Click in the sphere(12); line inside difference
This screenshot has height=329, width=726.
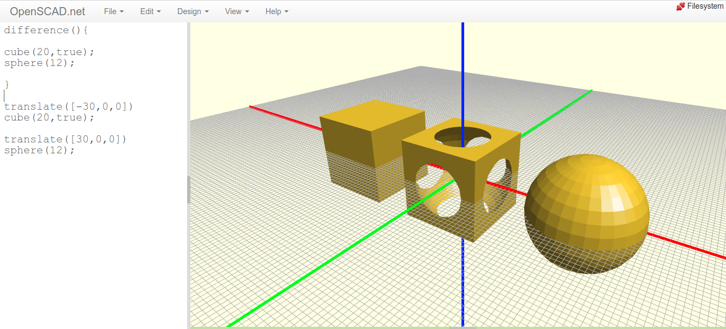pos(39,63)
